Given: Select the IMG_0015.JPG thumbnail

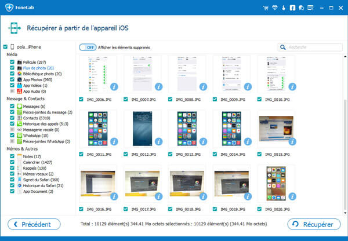Looking at the screenshot, I should tap(276, 129).
